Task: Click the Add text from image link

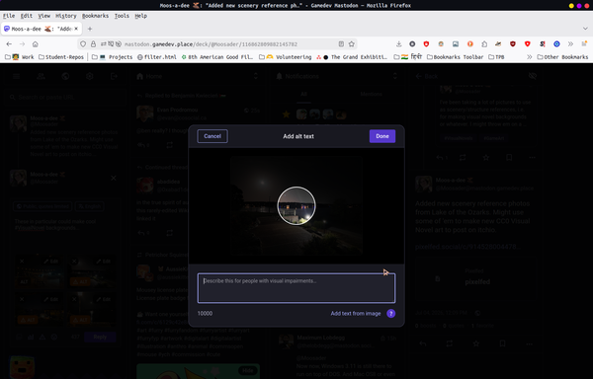Action: pos(356,313)
